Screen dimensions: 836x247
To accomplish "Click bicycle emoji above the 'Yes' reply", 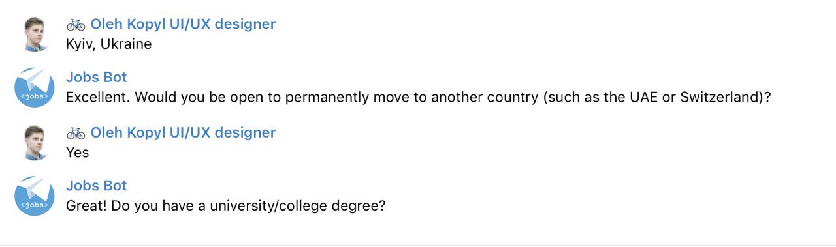I will (x=76, y=133).
